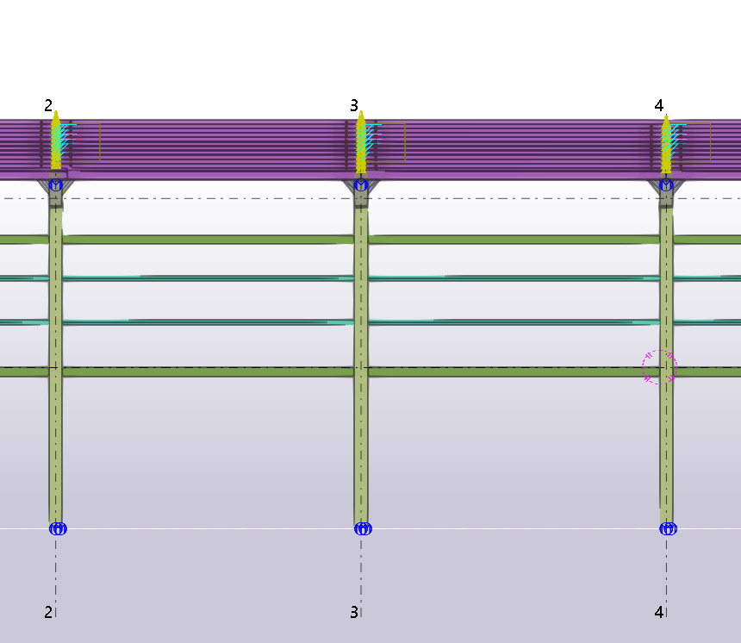741x643 pixels.
Task: Select the purple roof deck between grids 2 and 3
Action: [x=207, y=148]
